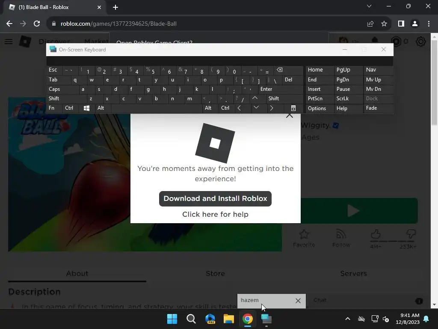Screen dimensions: 438x329
Task: Open the Chrome profile menu
Action: point(415,24)
